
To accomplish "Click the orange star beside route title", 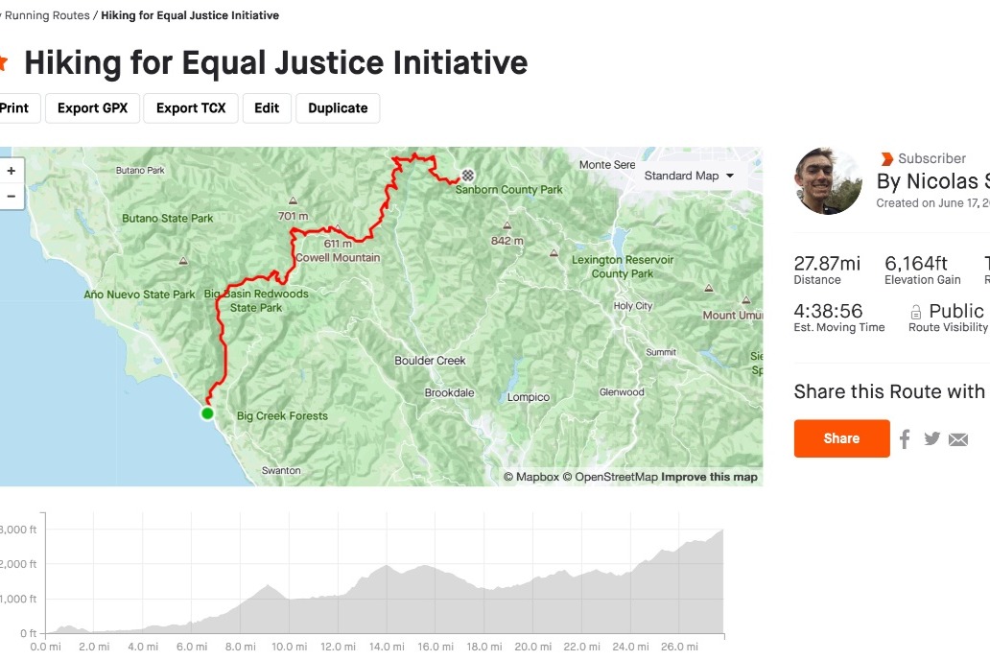I will [x=3, y=62].
